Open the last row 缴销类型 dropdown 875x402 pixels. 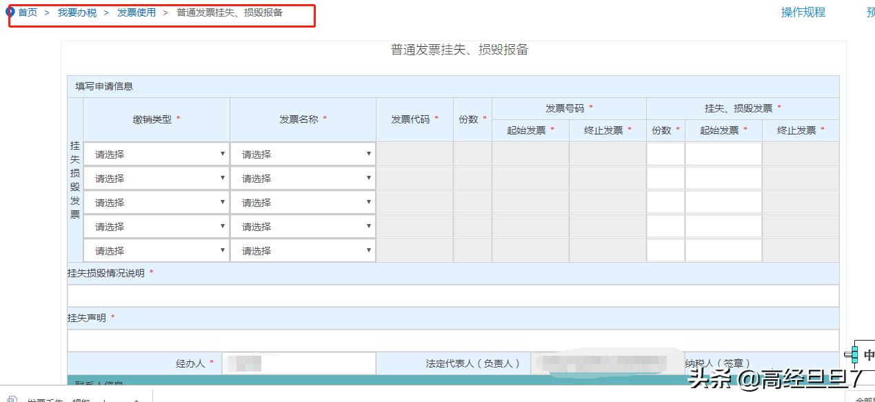tap(155, 250)
